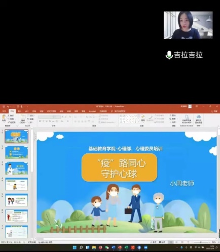The width and height of the screenshot is (220, 252).
Task: Switch to Normal view in the status bar
Action: [171, 242]
